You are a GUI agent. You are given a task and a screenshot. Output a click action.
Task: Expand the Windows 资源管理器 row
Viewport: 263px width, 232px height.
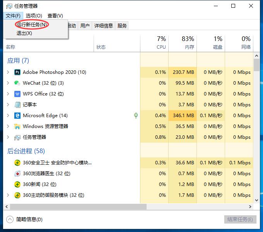tap(8, 126)
